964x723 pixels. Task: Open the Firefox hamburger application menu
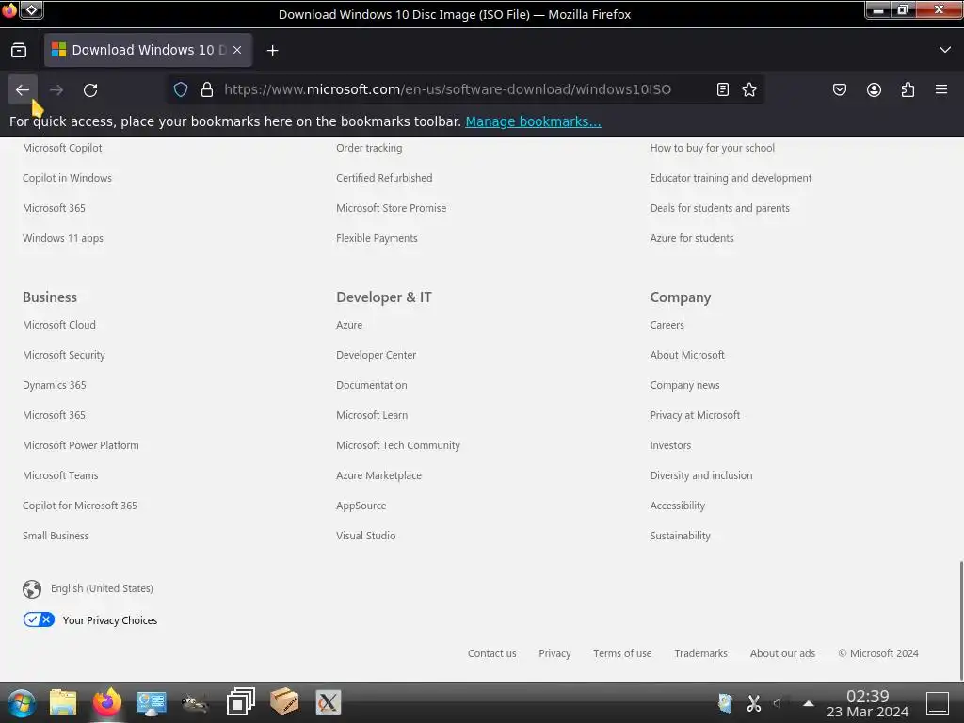[x=941, y=89]
